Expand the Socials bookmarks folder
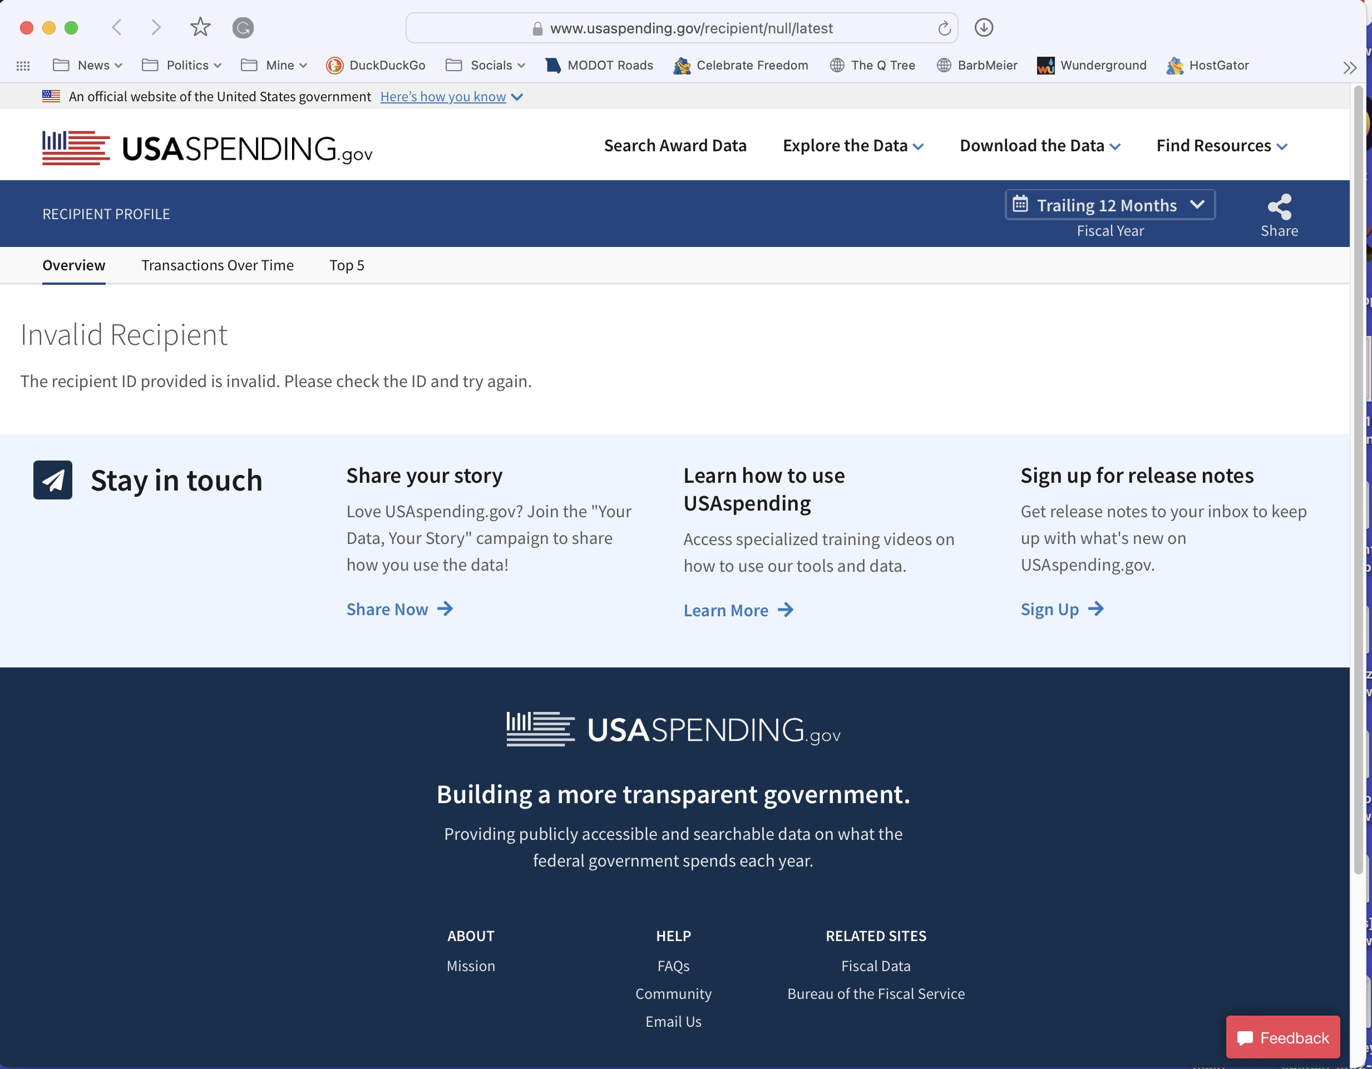This screenshot has width=1372, height=1069. click(485, 65)
